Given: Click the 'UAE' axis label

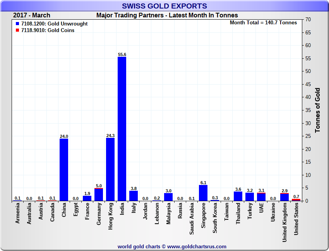Looking at the screenshot, I should coord(261,208).
